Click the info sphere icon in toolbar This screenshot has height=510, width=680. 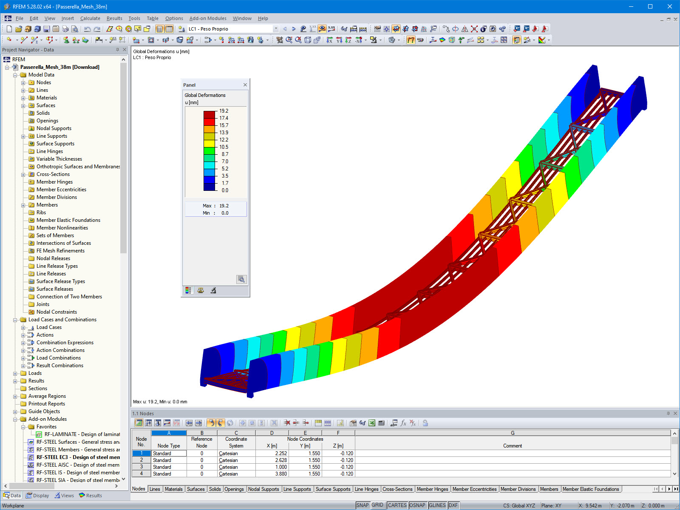click(484, 29)
